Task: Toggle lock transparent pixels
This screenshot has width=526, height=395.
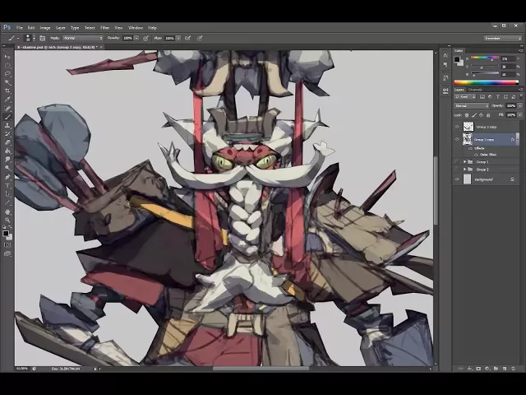Action: [x=467, y=115]
